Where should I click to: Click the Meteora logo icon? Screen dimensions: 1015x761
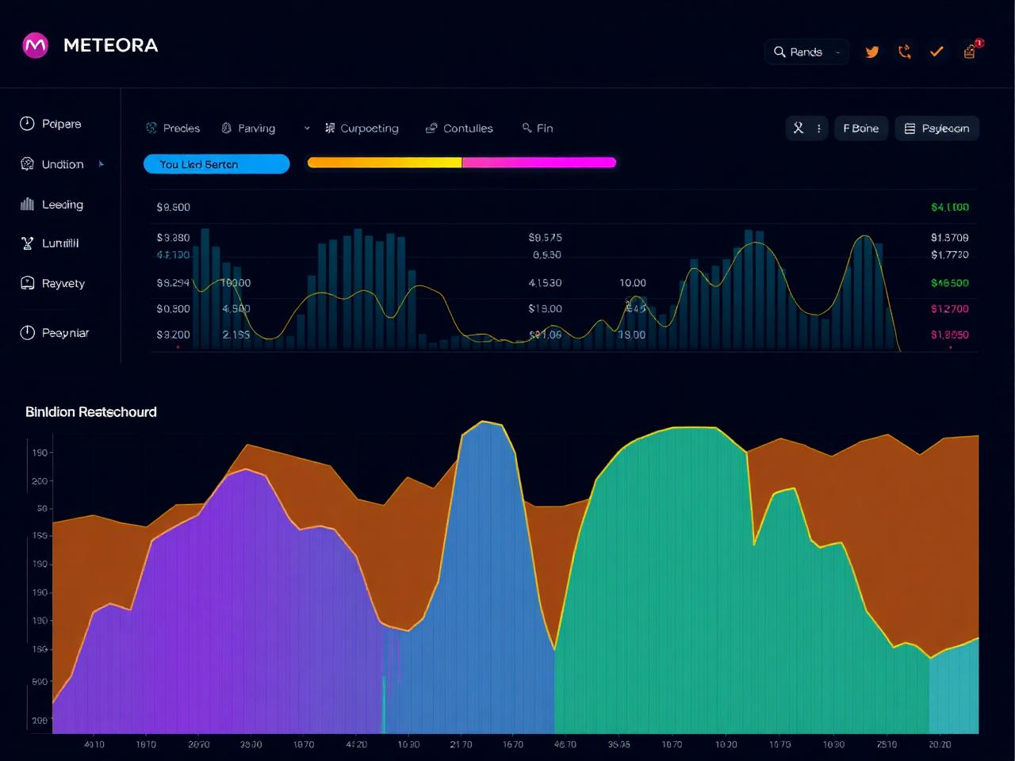(x=35, y=45)
